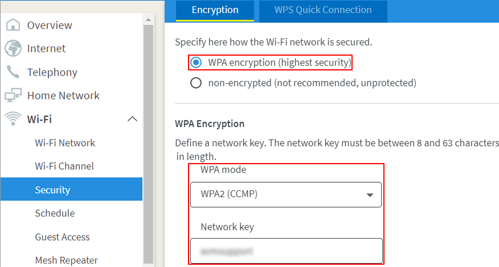Screen dimensions: 499x267
Task: Click the Telephony phone handset icon
Action: (13, 72)
